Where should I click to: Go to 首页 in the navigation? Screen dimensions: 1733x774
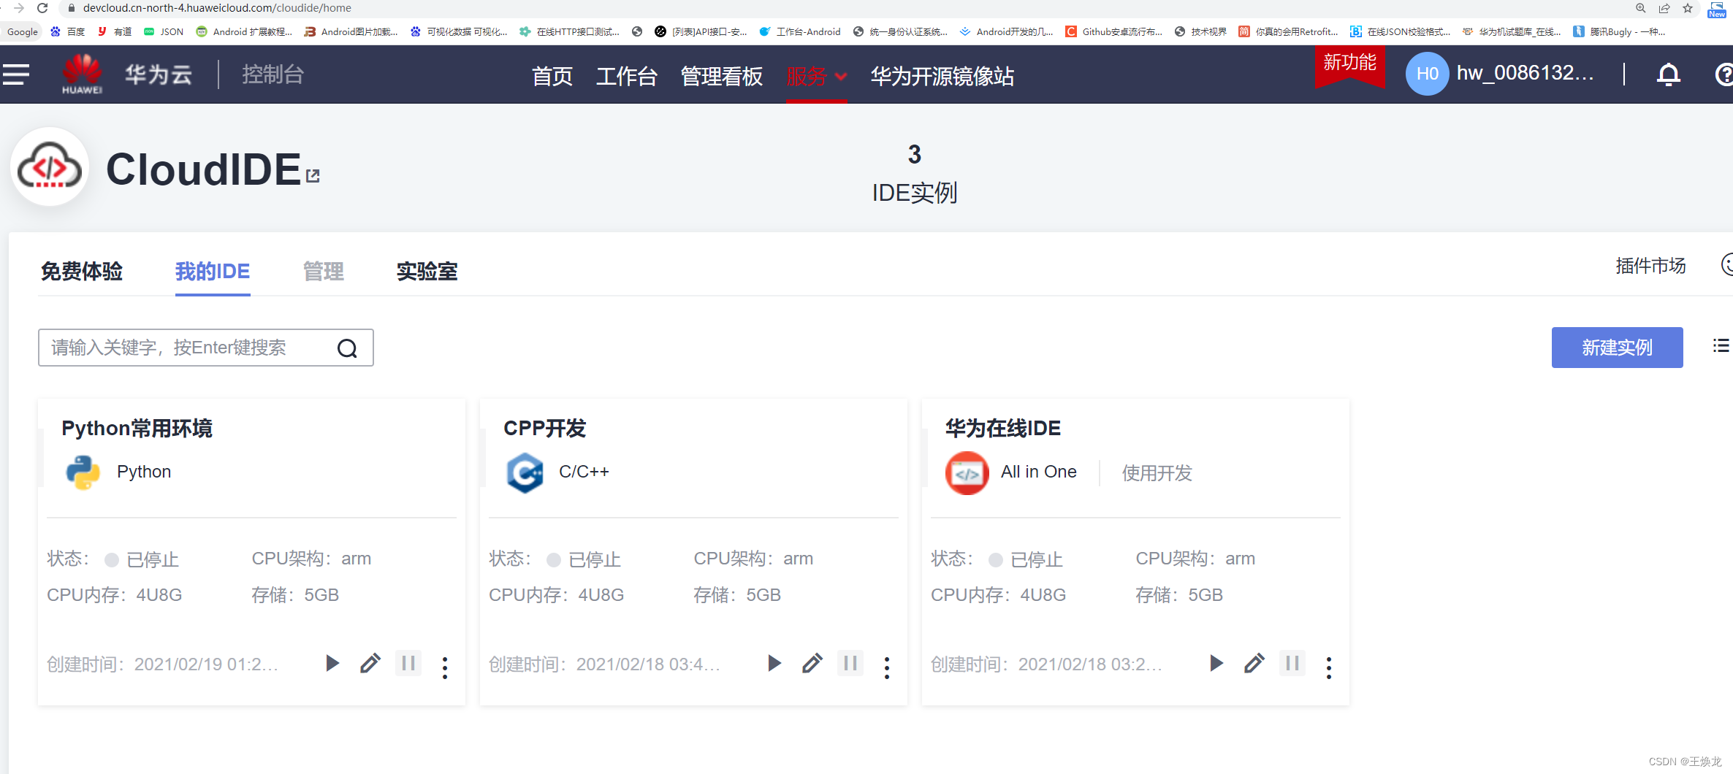(x=552, y=76)
